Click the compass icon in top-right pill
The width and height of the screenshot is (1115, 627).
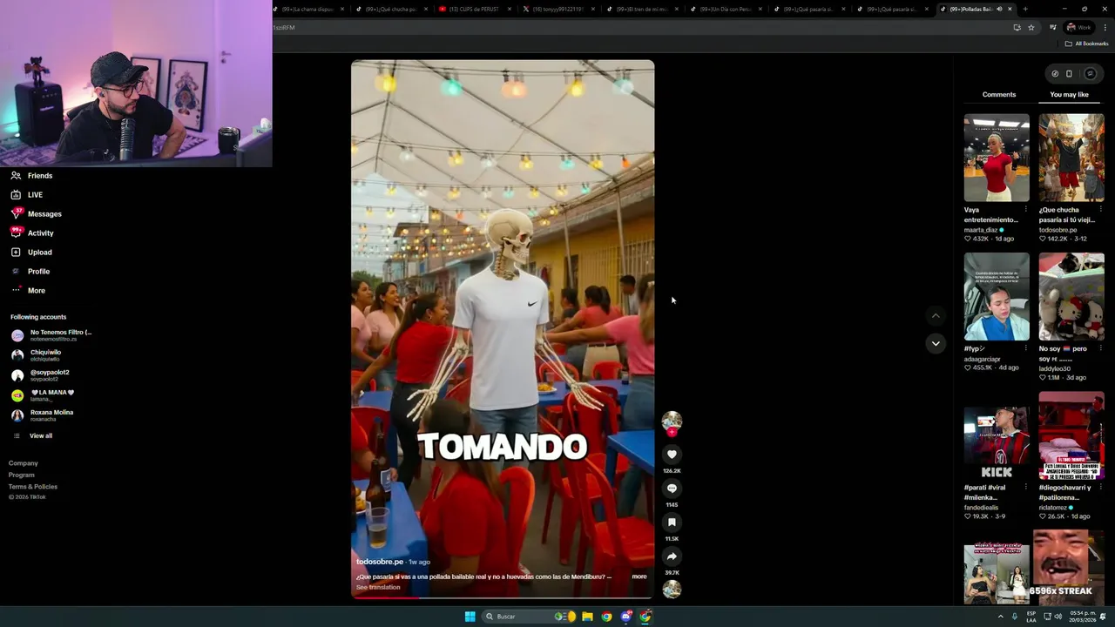pyautogui.click(x=1055, y=74)
